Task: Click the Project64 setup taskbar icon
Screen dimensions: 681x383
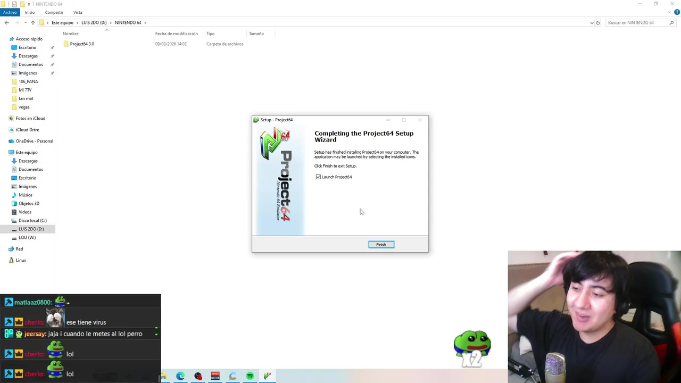Action: 267,377
